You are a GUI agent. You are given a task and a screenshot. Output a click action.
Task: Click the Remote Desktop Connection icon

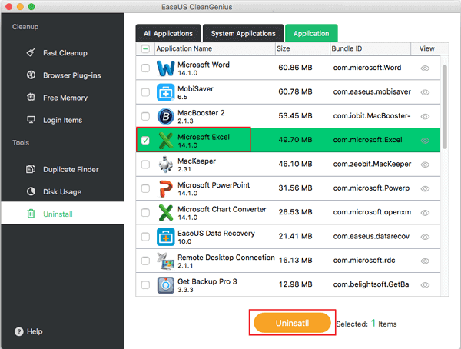[x=166, y=261]
